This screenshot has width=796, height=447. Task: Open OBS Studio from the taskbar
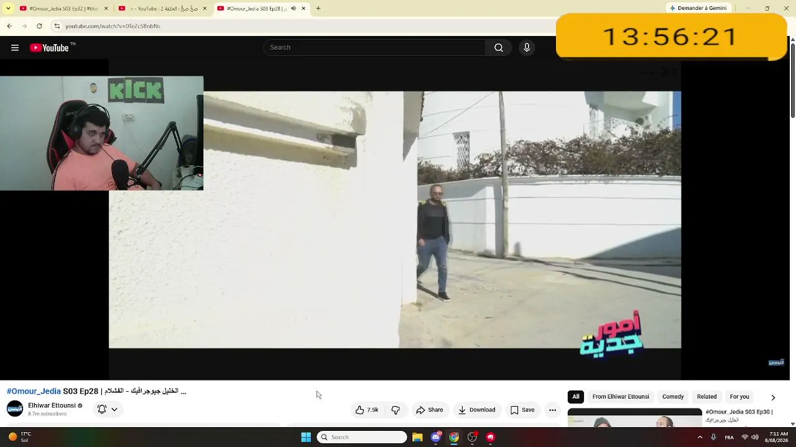(x=472, y=437)
